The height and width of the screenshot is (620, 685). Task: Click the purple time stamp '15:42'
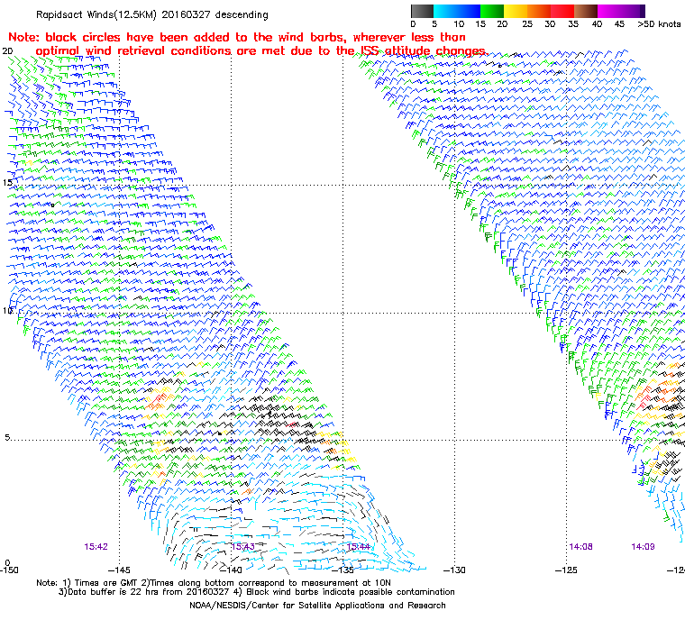coord(96,547)
